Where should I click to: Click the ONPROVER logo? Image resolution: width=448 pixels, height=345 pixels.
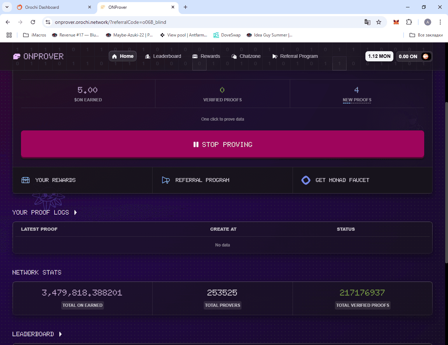click(x=38, y=56)
